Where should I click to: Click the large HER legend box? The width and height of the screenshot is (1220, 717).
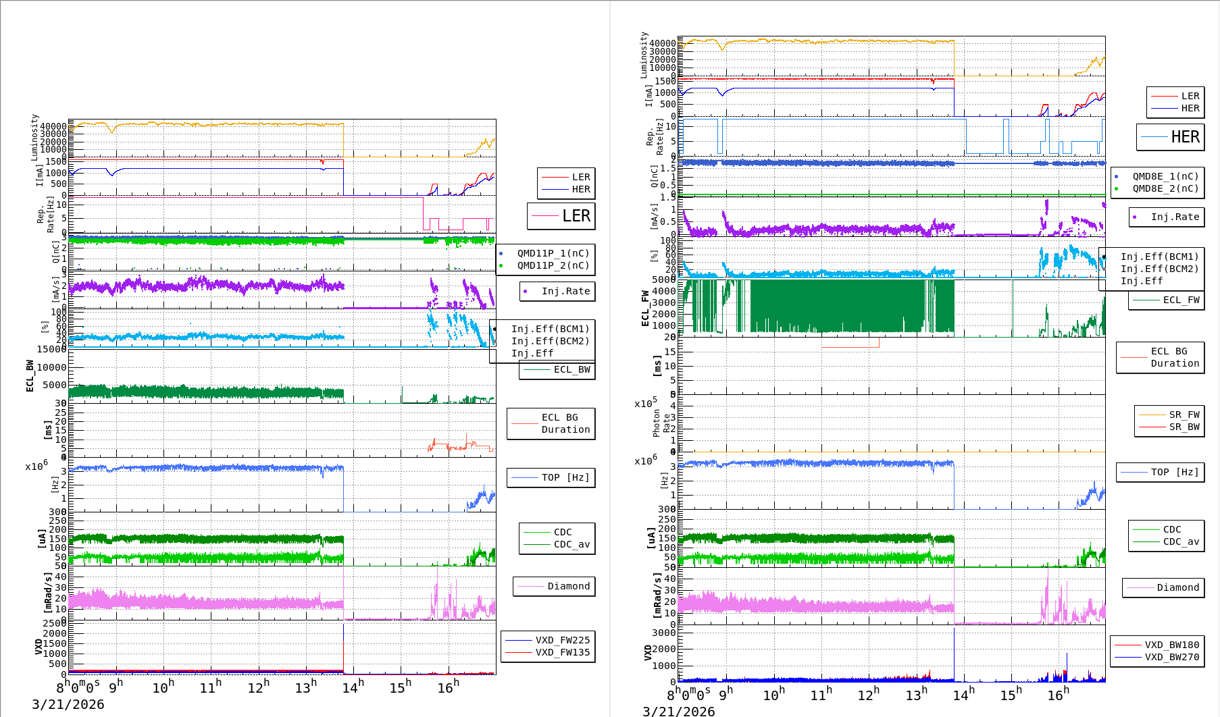1170,137
